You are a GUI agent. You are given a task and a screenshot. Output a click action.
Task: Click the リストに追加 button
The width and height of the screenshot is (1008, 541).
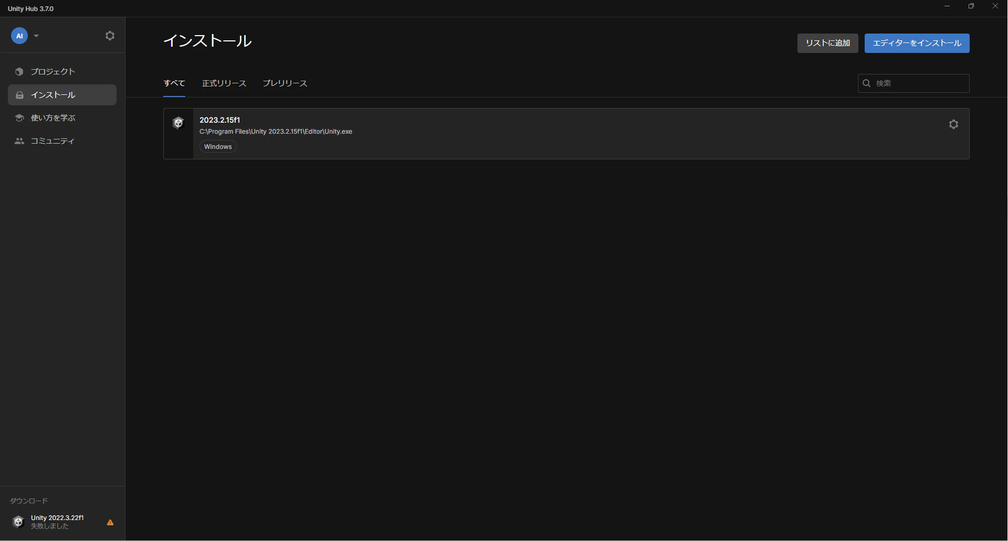[x=828, y=43]
